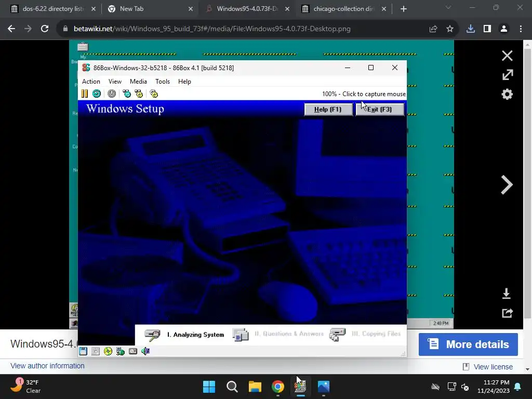Open the Action menu in 86Box
Viewport: 532px width, 399px height.
91,82
